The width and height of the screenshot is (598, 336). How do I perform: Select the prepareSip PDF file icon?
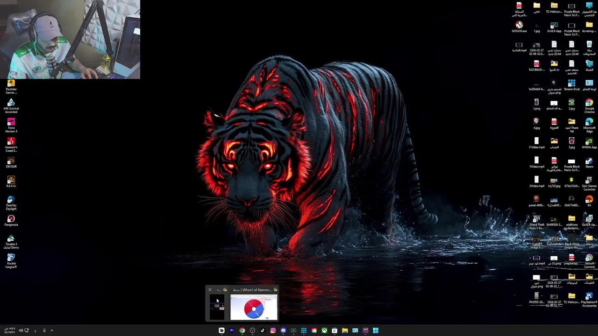tap(572, 259)
